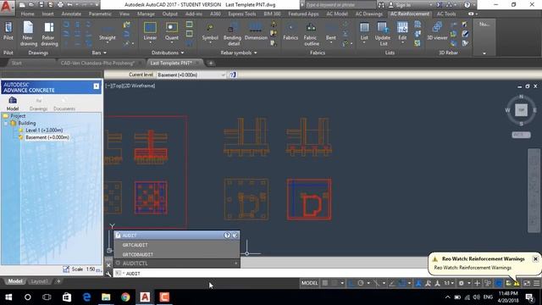The image size is (542, 305).
Task: Create a New drawing
Action: pyautogui.click(x=28, y=34)
